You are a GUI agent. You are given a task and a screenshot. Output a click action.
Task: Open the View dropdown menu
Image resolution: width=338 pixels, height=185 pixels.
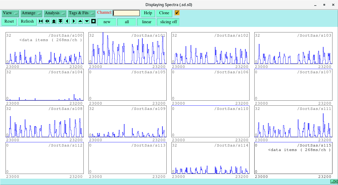pyautogui.click(x=10, y=13)
